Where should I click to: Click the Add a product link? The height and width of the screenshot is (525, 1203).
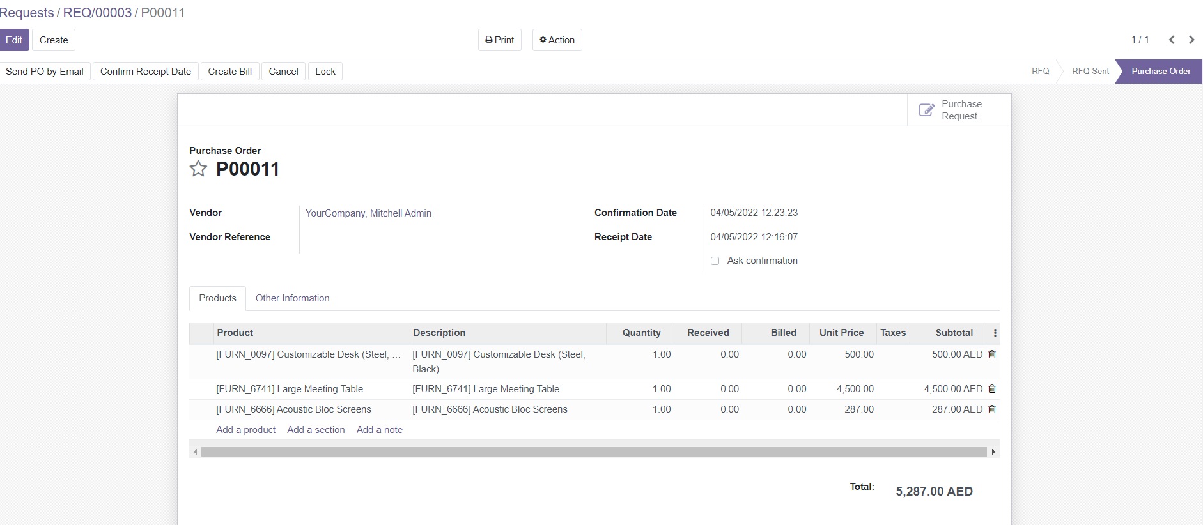(x=245, y=430)
